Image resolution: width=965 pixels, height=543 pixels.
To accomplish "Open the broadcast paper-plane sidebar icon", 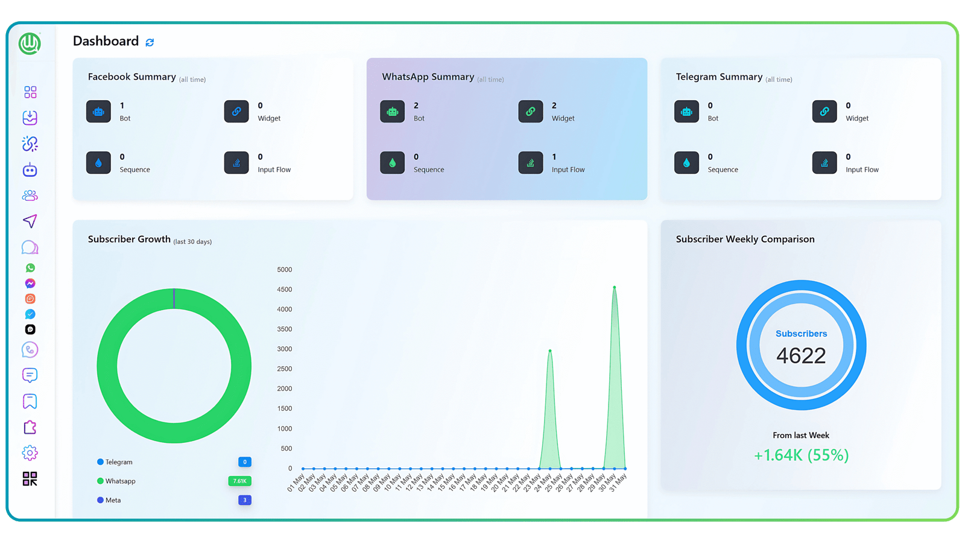I will [30, 221].
